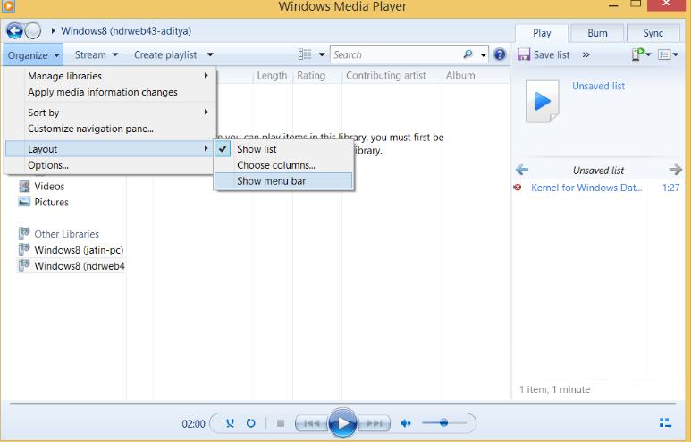The width and height of the screenshot is (691, 442).
Task: Turn repeat on
Action: 251,423
